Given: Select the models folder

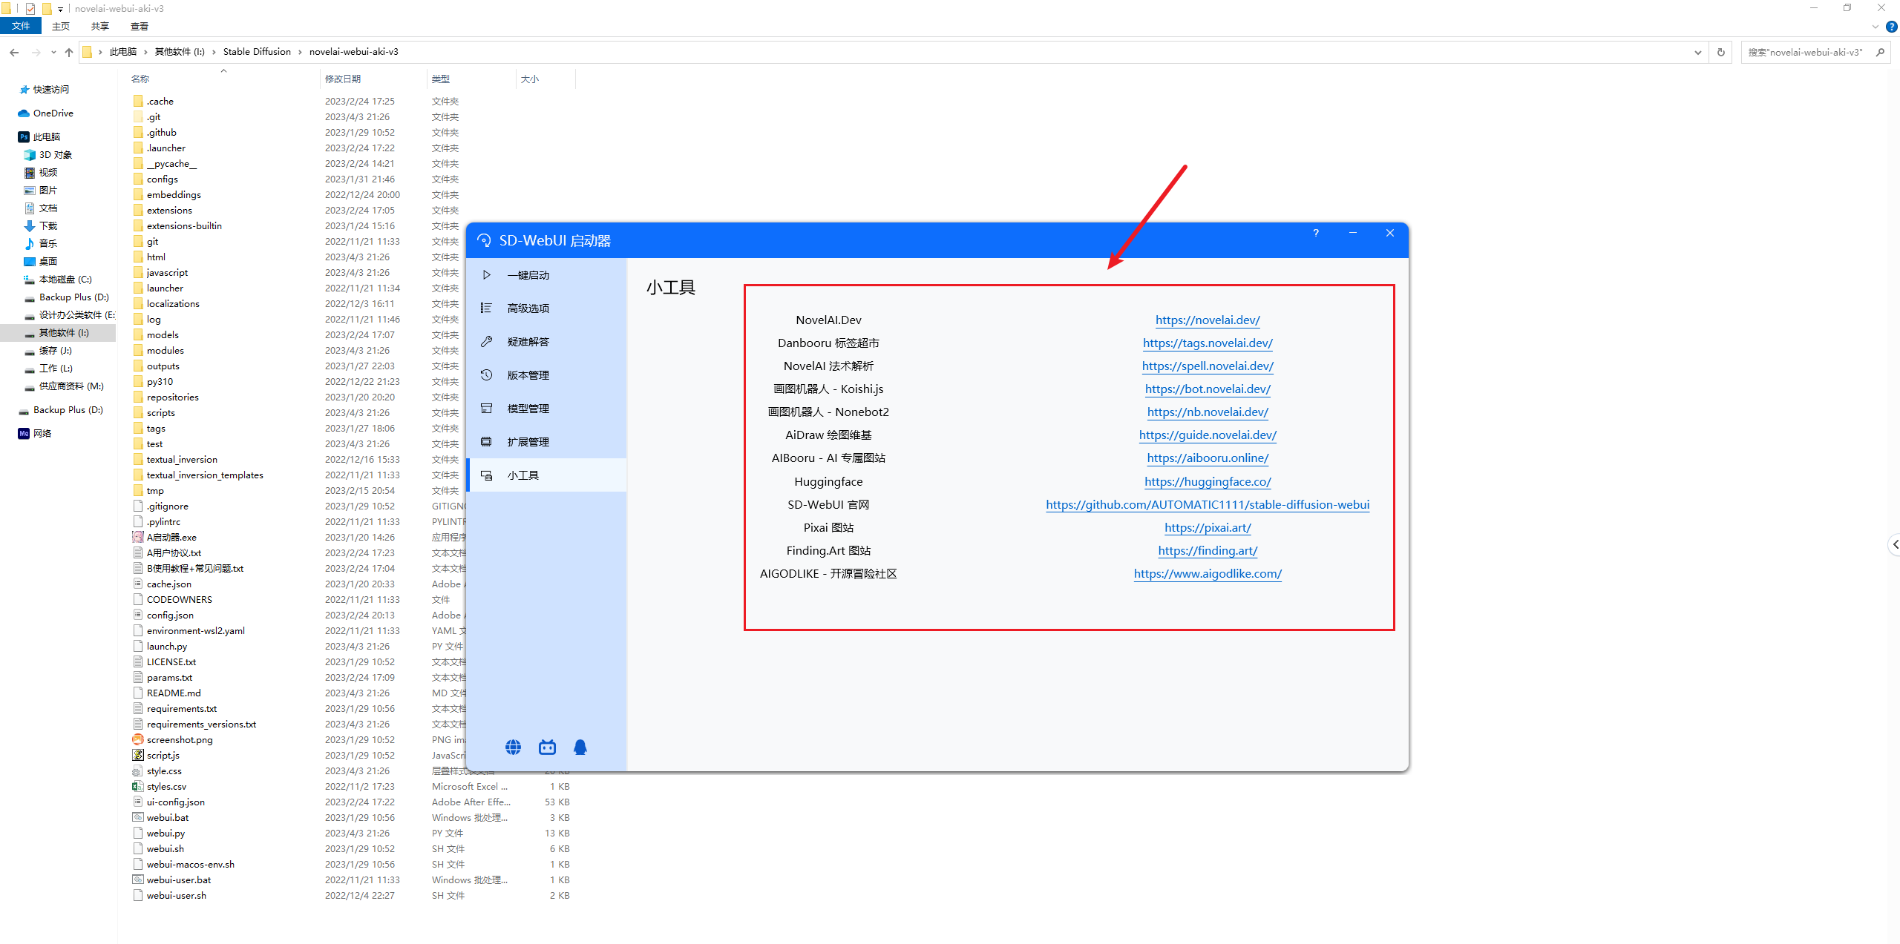Looking at the screenshot, I should (x=156, y=334).
